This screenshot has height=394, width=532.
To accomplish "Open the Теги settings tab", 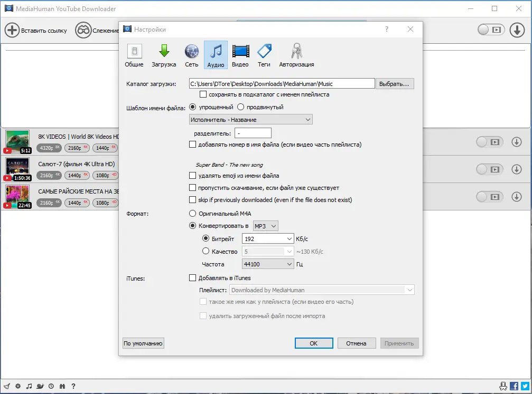I will [x=264, y=55].
